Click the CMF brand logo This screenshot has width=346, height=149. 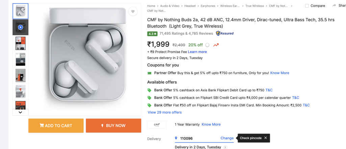pyautogui.click(x=157, y=124)
